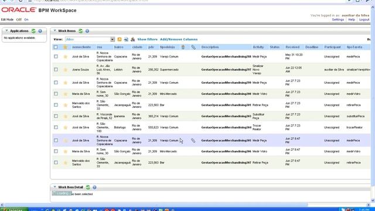Switch Edit Mode to Off
Viewport: 375px width, 211px height.
[x=19, y=19]
